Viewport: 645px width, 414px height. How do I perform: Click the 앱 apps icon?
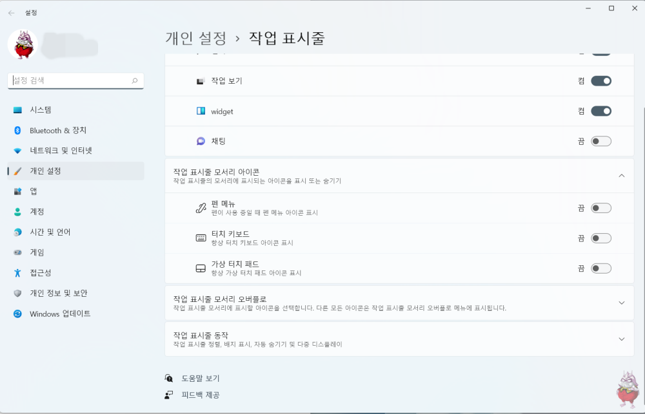[17, 191]
